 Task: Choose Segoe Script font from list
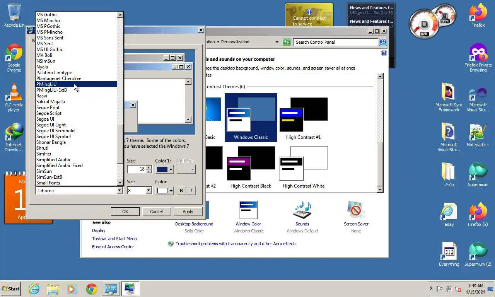(x=76, y=113)
